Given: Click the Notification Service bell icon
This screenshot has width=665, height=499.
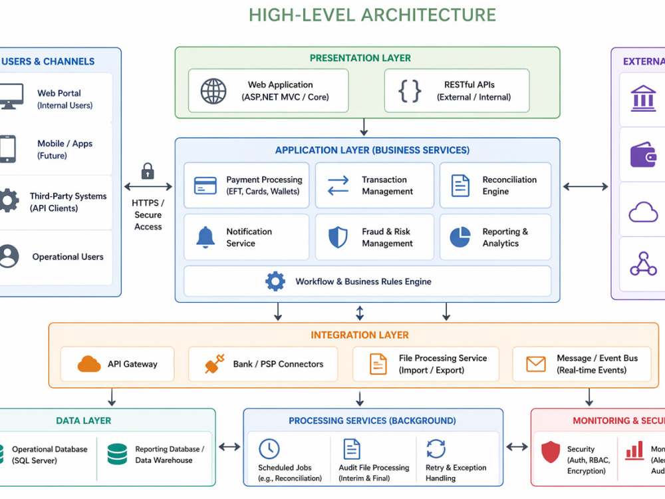Looking at the screenshot, I should 205,238.
